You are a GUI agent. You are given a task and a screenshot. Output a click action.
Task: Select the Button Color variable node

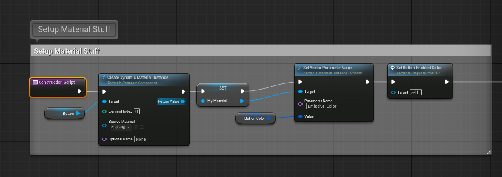pos(256,118)
